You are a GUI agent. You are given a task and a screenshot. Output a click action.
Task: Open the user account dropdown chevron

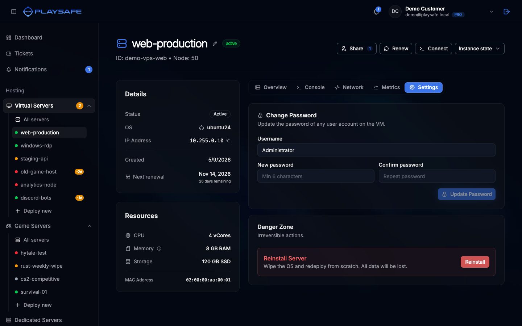tap(492, 12)
